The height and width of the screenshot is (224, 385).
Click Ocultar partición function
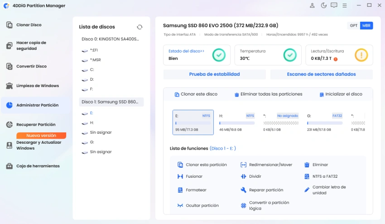pos(198,205)
